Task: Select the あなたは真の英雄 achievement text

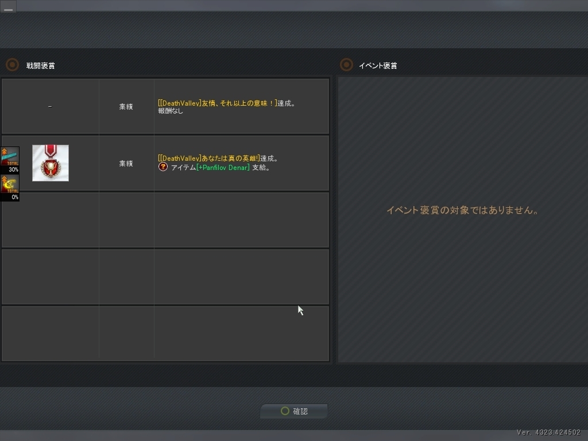Action: coord(209,158)
